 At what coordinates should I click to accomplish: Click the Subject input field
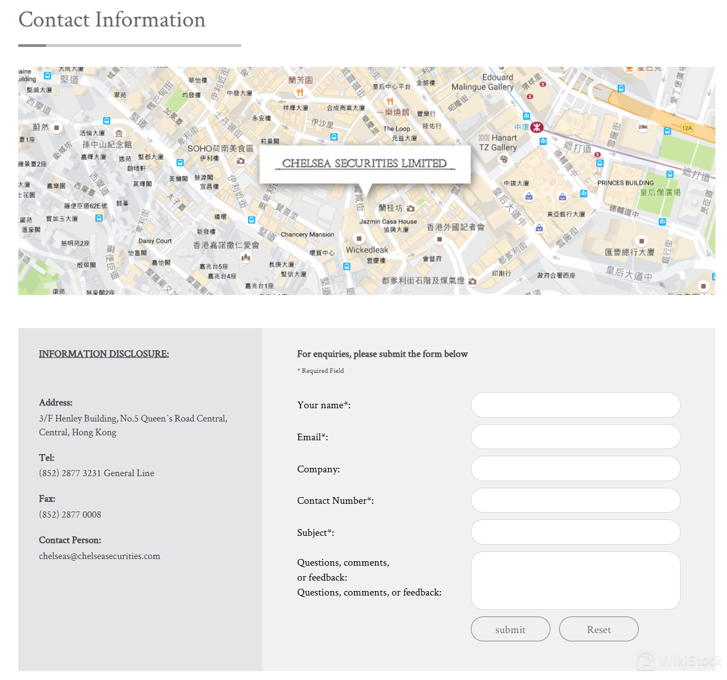tap(575, 532)
